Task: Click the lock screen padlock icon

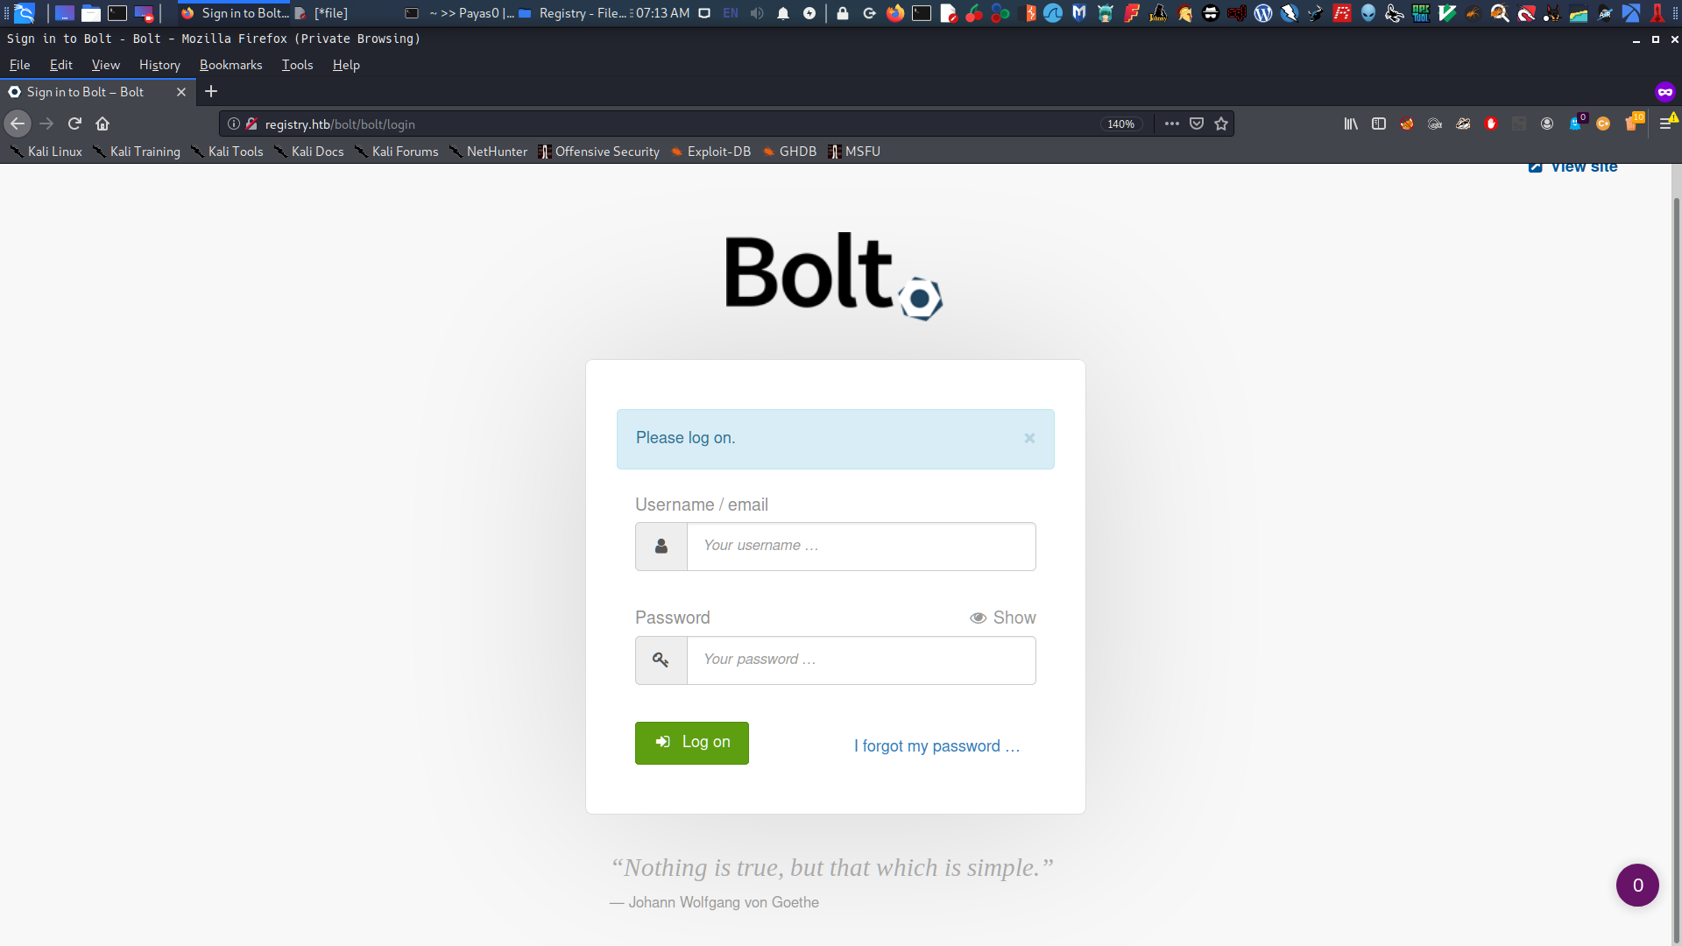Action: click(843, 13)
